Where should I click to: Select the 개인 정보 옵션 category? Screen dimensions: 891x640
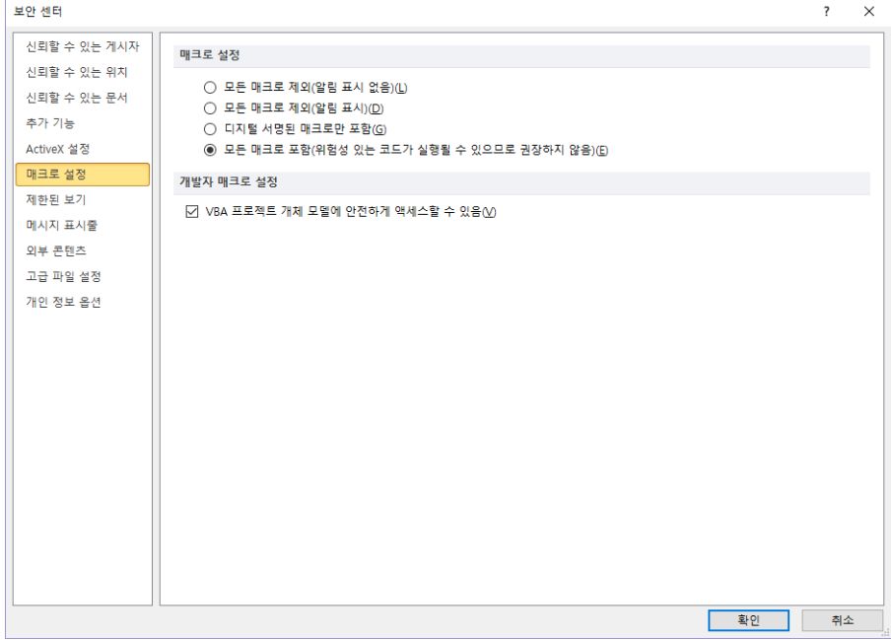tap(63, 302)
